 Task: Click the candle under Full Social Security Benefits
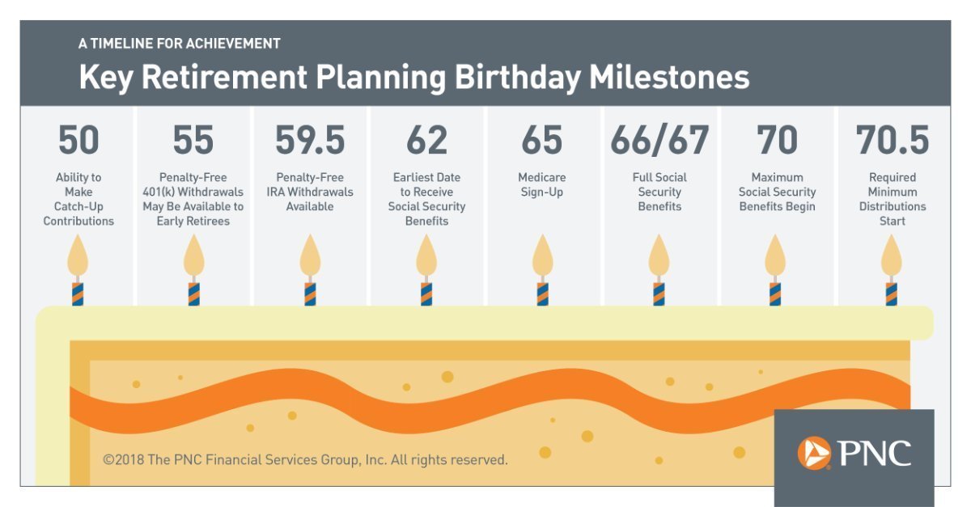point(659,270)
